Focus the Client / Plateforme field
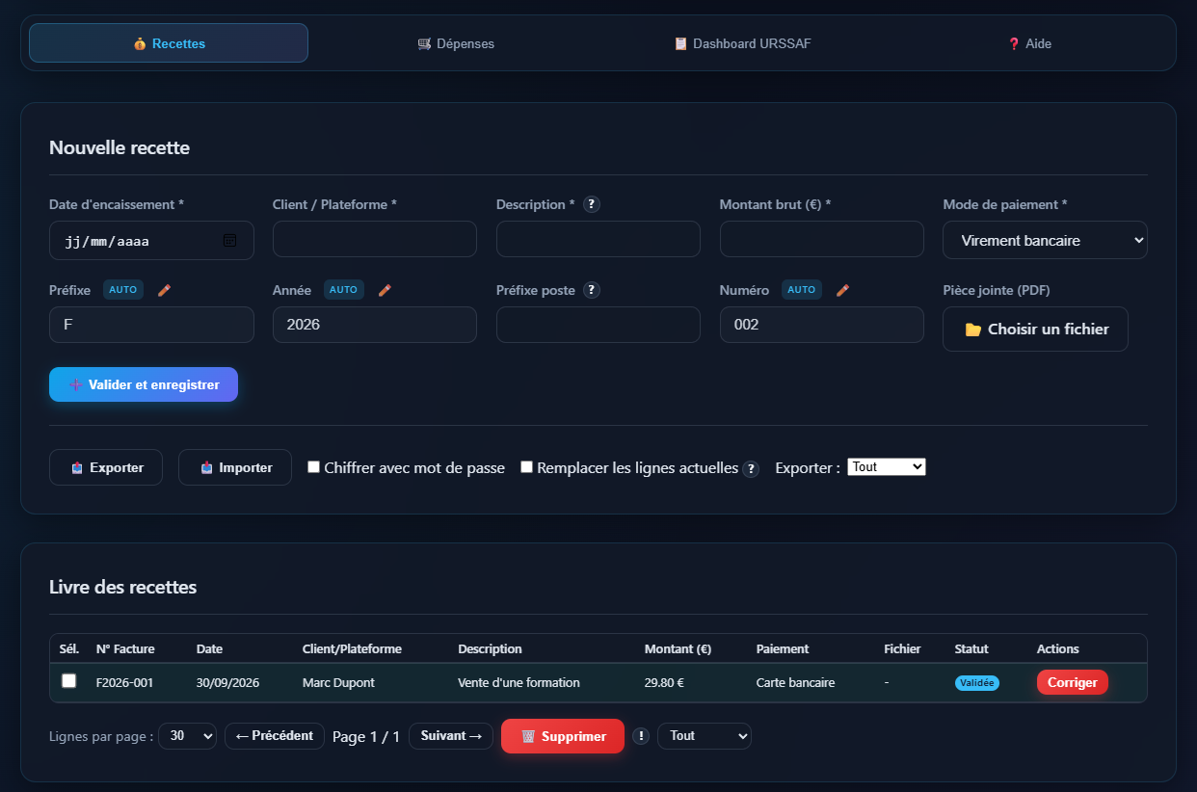This screenshot has height=792, width=1197. click(375, 239)
